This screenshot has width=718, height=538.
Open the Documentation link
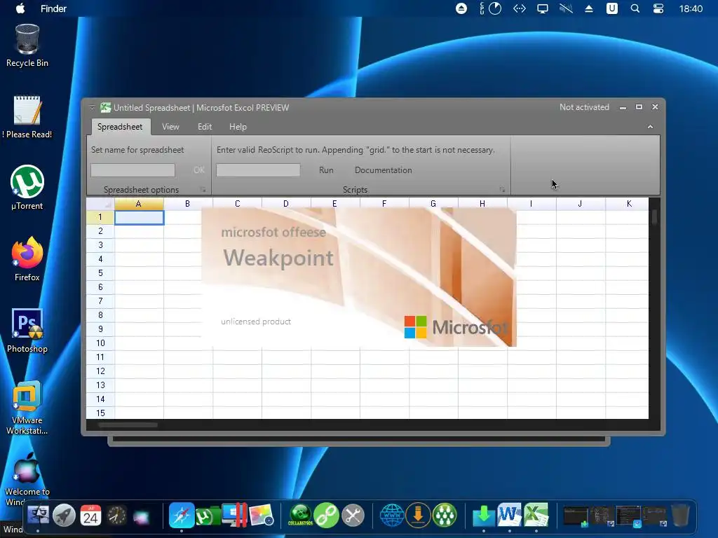384,170
